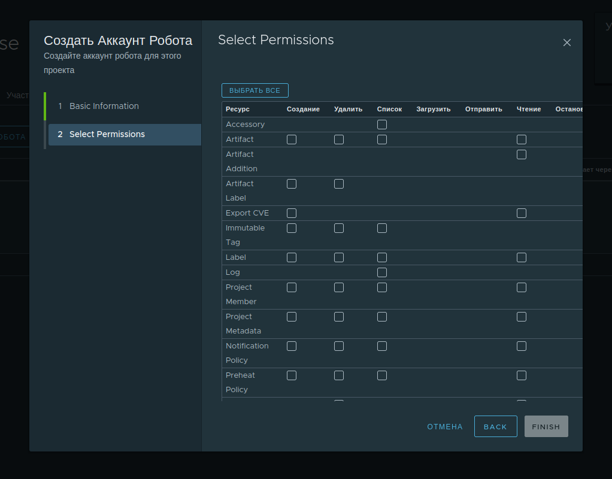
Task: Check Удалить permission for Notification Policy
Action: click(x=339, y=345)
